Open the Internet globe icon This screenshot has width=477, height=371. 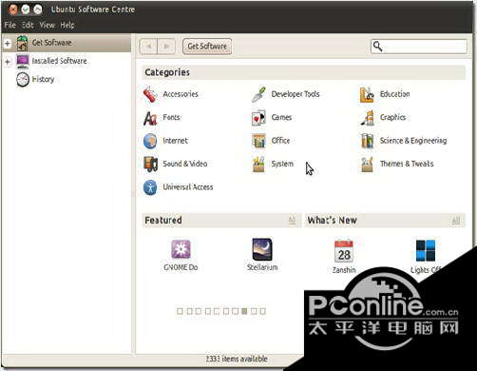[x=150, y=141]
